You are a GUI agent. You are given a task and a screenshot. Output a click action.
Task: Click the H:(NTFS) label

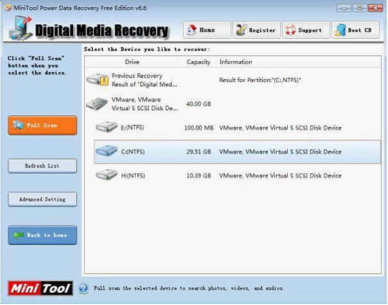point(133,176)
